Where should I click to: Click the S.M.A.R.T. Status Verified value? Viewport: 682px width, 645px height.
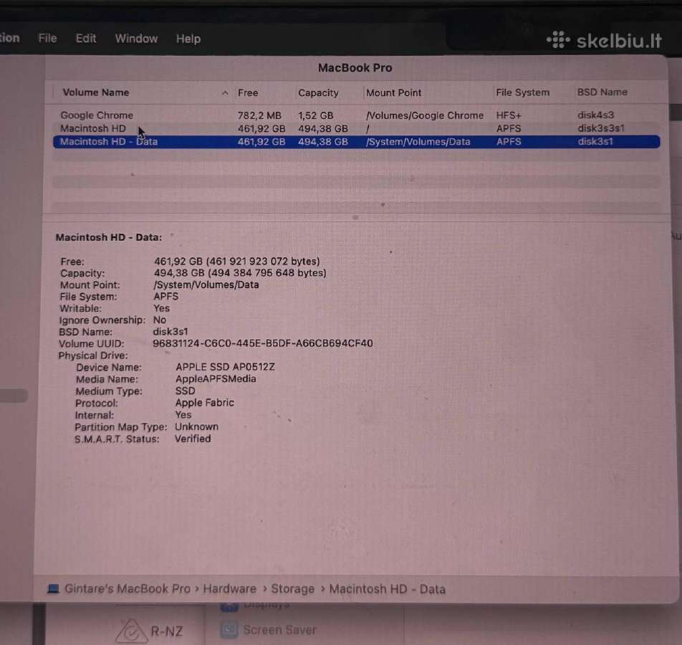193,439
